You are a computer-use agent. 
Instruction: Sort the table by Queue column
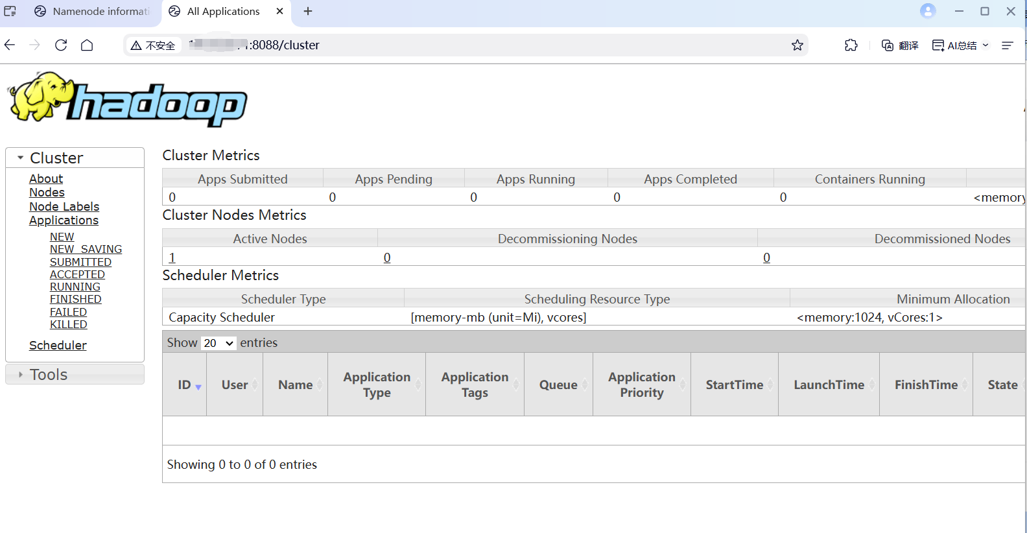[x=558, y=385]
